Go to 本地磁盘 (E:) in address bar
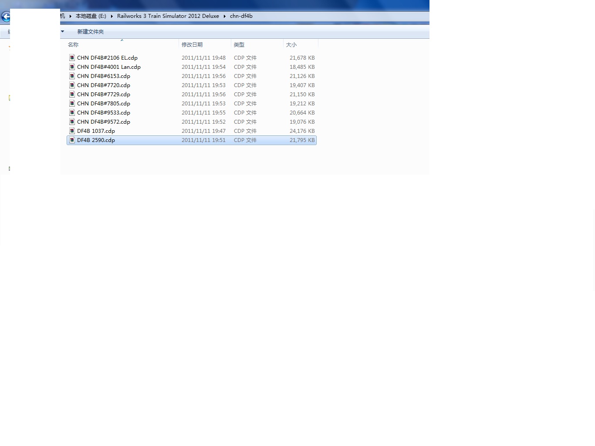Image resolution: width=595 pixels, height=446 pixels. 91,16
